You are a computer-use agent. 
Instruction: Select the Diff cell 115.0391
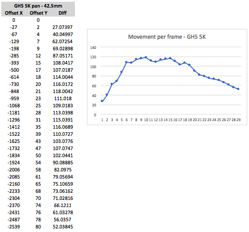(63, 120)
